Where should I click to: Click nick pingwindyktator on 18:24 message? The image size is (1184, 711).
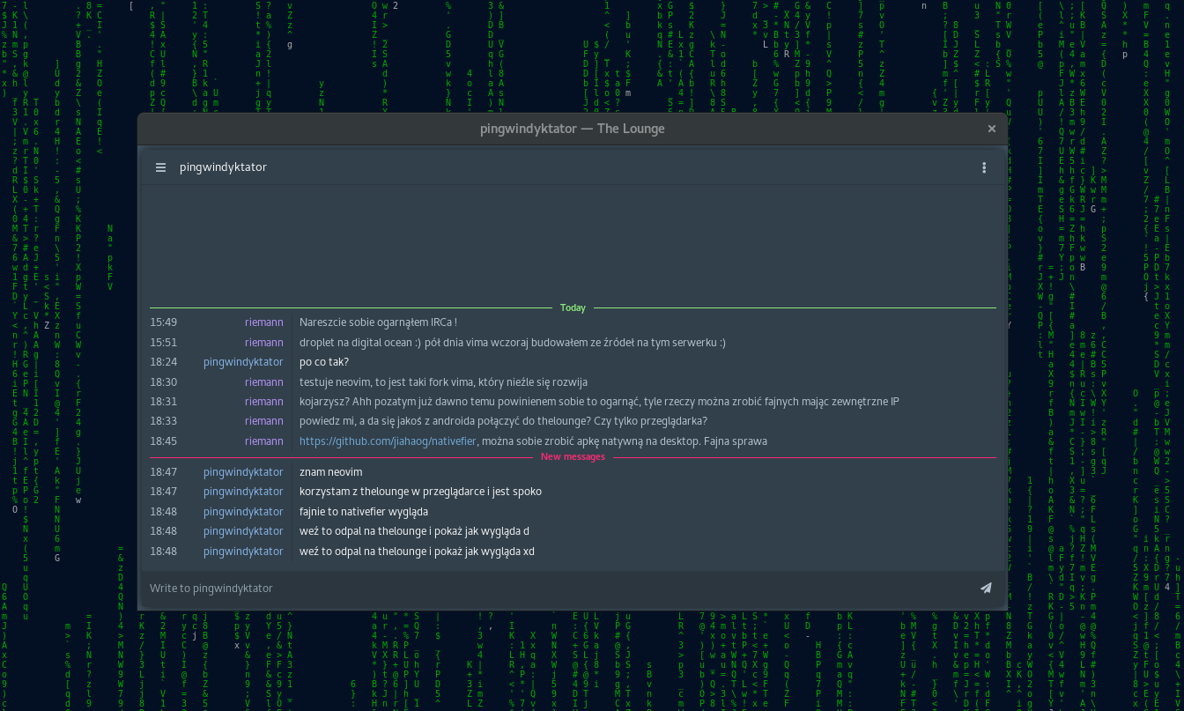pos(243,362)
